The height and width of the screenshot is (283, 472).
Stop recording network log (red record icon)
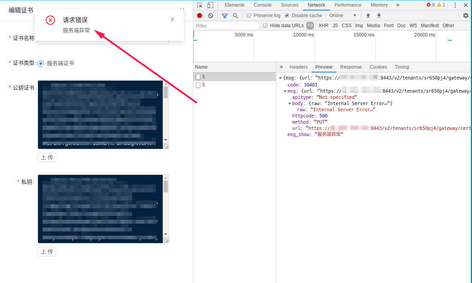coord(199,15)
